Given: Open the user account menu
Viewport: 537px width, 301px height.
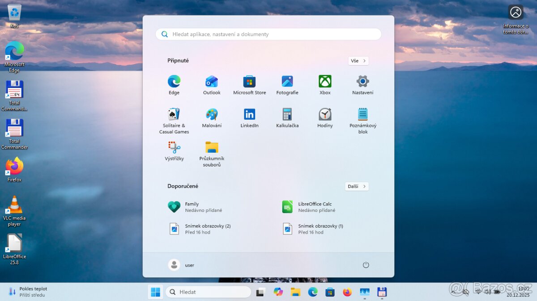Looking at the screenshot, I should (x=183, y=264).
